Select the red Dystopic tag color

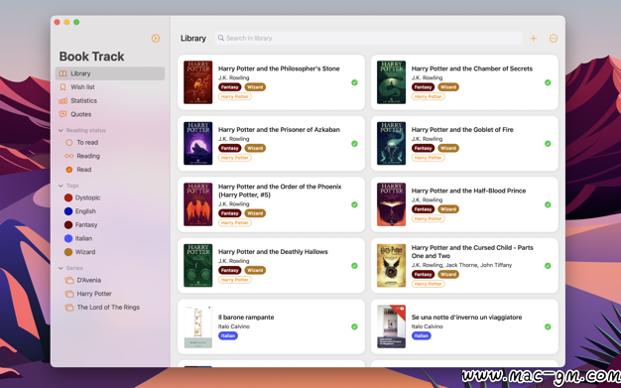(68, 197)
